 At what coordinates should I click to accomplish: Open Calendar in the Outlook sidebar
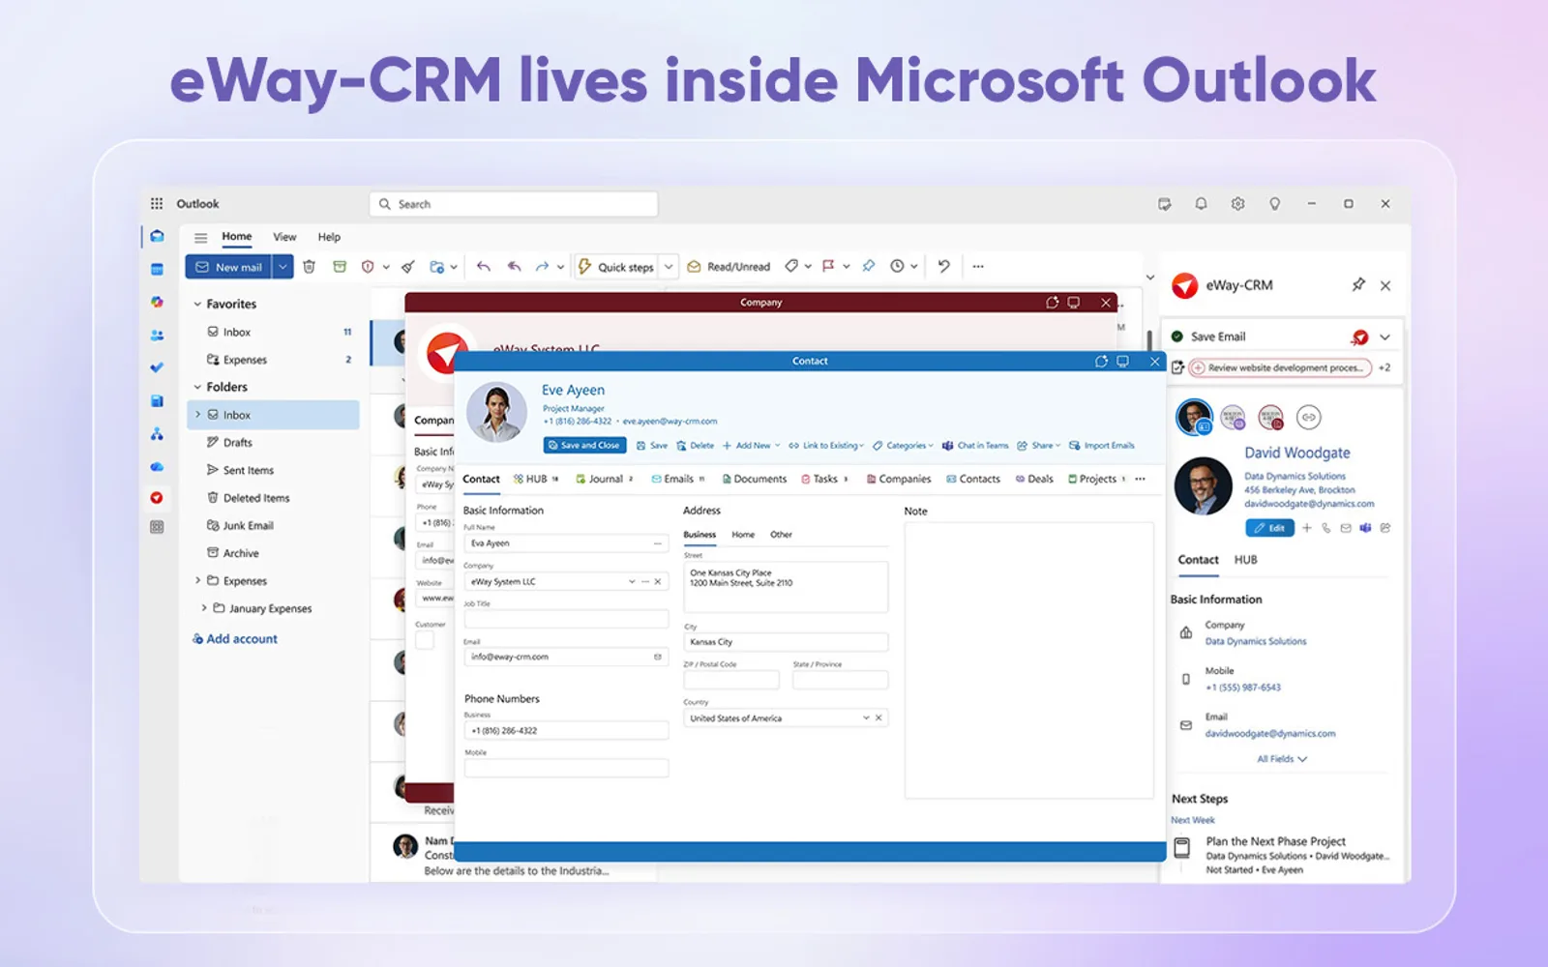157,269
